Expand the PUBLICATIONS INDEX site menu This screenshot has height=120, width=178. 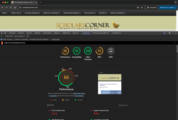point(72,13)
